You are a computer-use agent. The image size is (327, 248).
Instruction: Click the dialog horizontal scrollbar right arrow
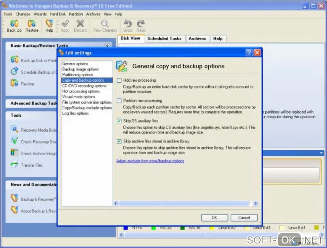pos(255,203)
